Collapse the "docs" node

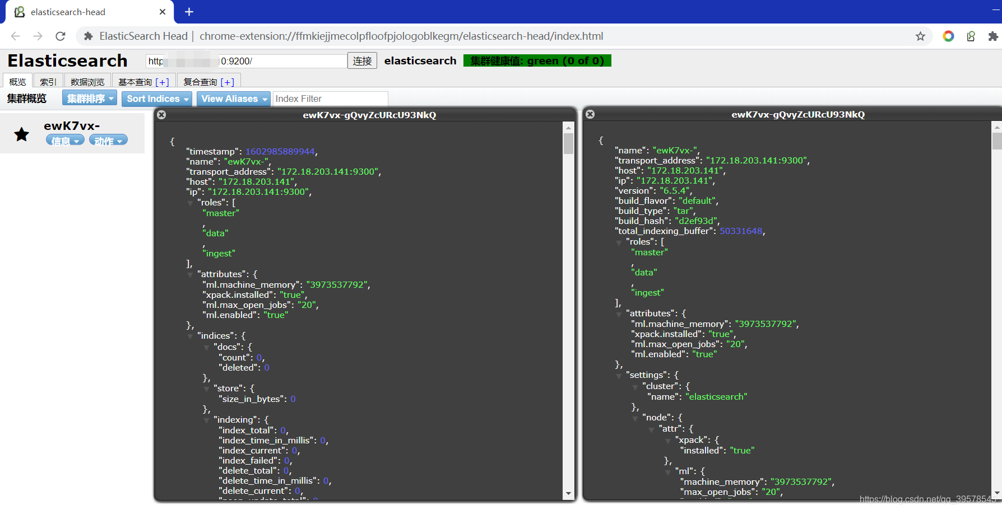click(206, 348)
